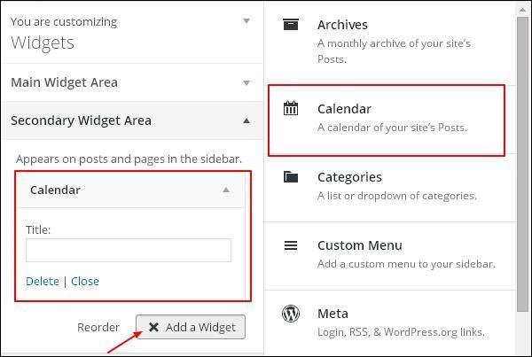Screen dimensions: 532x357
Task: Focus the Calendar Title text field
Action: (129, 251)
